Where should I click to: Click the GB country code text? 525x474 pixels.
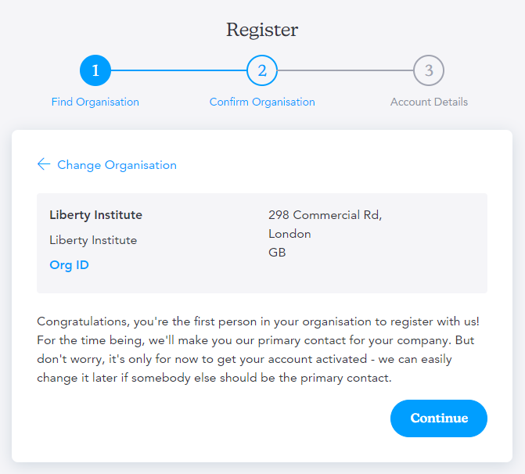coord(277,253)
